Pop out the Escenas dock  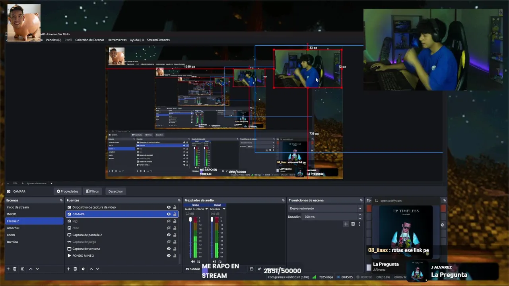[x=61, y=200]
